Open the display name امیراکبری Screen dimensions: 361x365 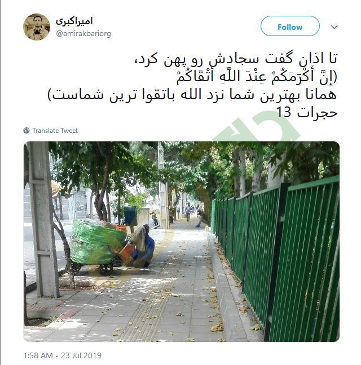[74, 21]
